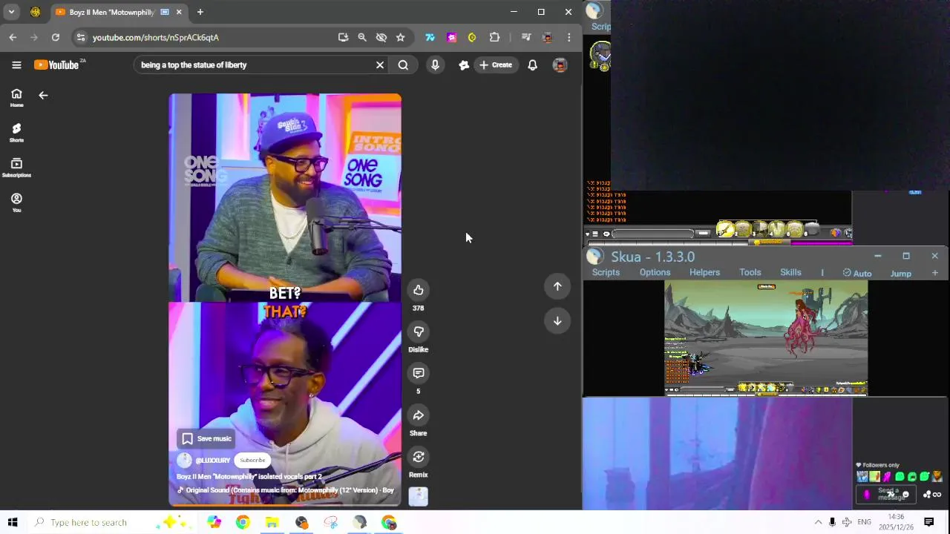The width and height of the screenshot is (950, 534).
Task: Open the zoom magnifier in address bar
Action: tap(362, 37)
